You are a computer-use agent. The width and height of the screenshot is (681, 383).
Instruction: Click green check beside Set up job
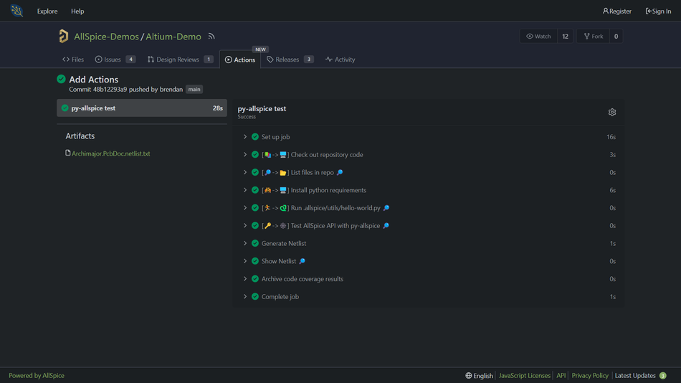[255, 137]
